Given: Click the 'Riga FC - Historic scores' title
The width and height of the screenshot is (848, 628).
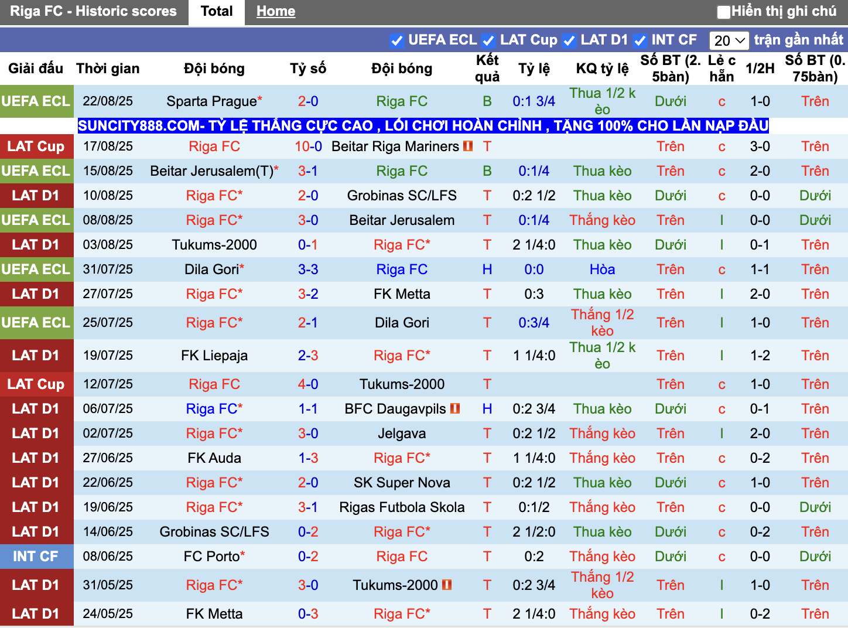Looking at the screenshot, I should pyautogui.click(x=94, y=11).
